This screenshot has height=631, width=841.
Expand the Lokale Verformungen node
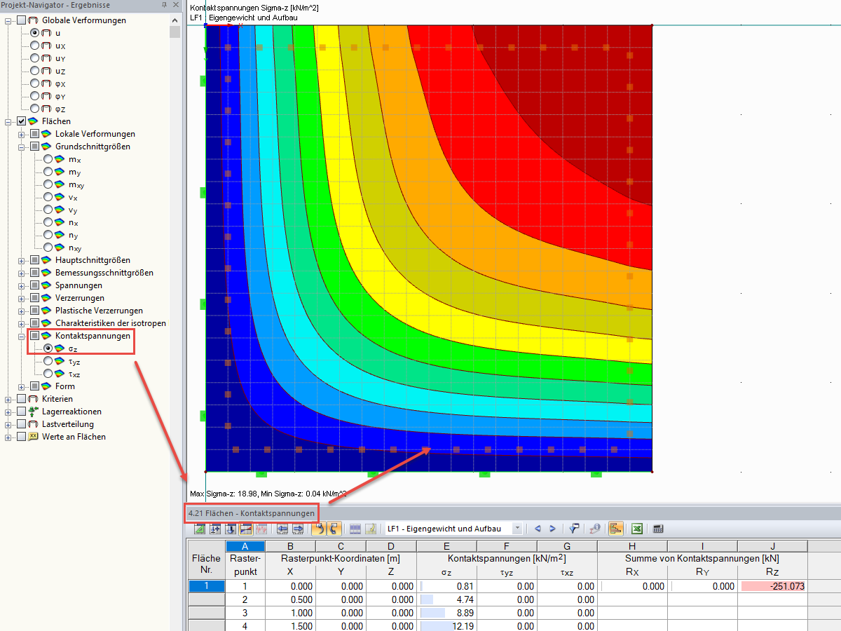point(21,134)
